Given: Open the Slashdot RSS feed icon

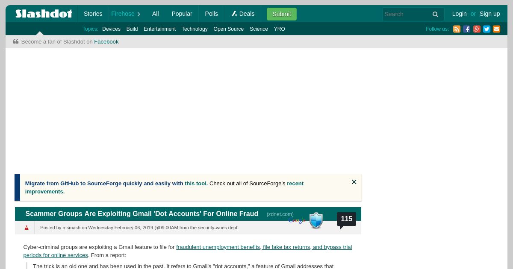Looking at the screenshot, I should click(x=457, y=29).
